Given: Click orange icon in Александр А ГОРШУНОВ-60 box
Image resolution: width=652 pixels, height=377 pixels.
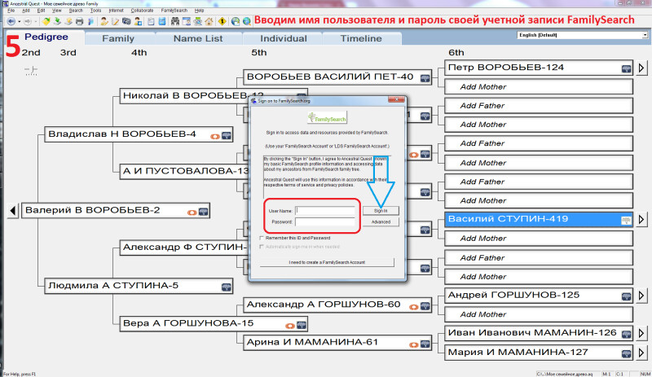Looking at the screenshot, I should click(414, 307).
